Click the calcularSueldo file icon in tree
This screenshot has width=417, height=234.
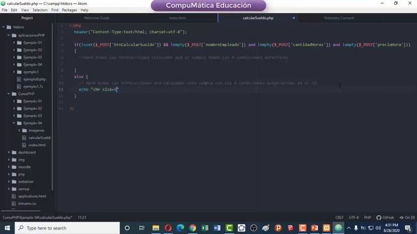click(x=24, y=138)
